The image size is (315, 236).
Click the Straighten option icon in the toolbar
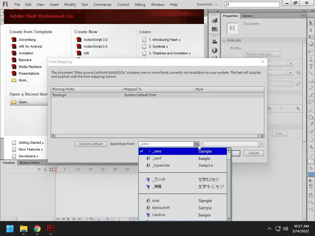tap(311, 210)
